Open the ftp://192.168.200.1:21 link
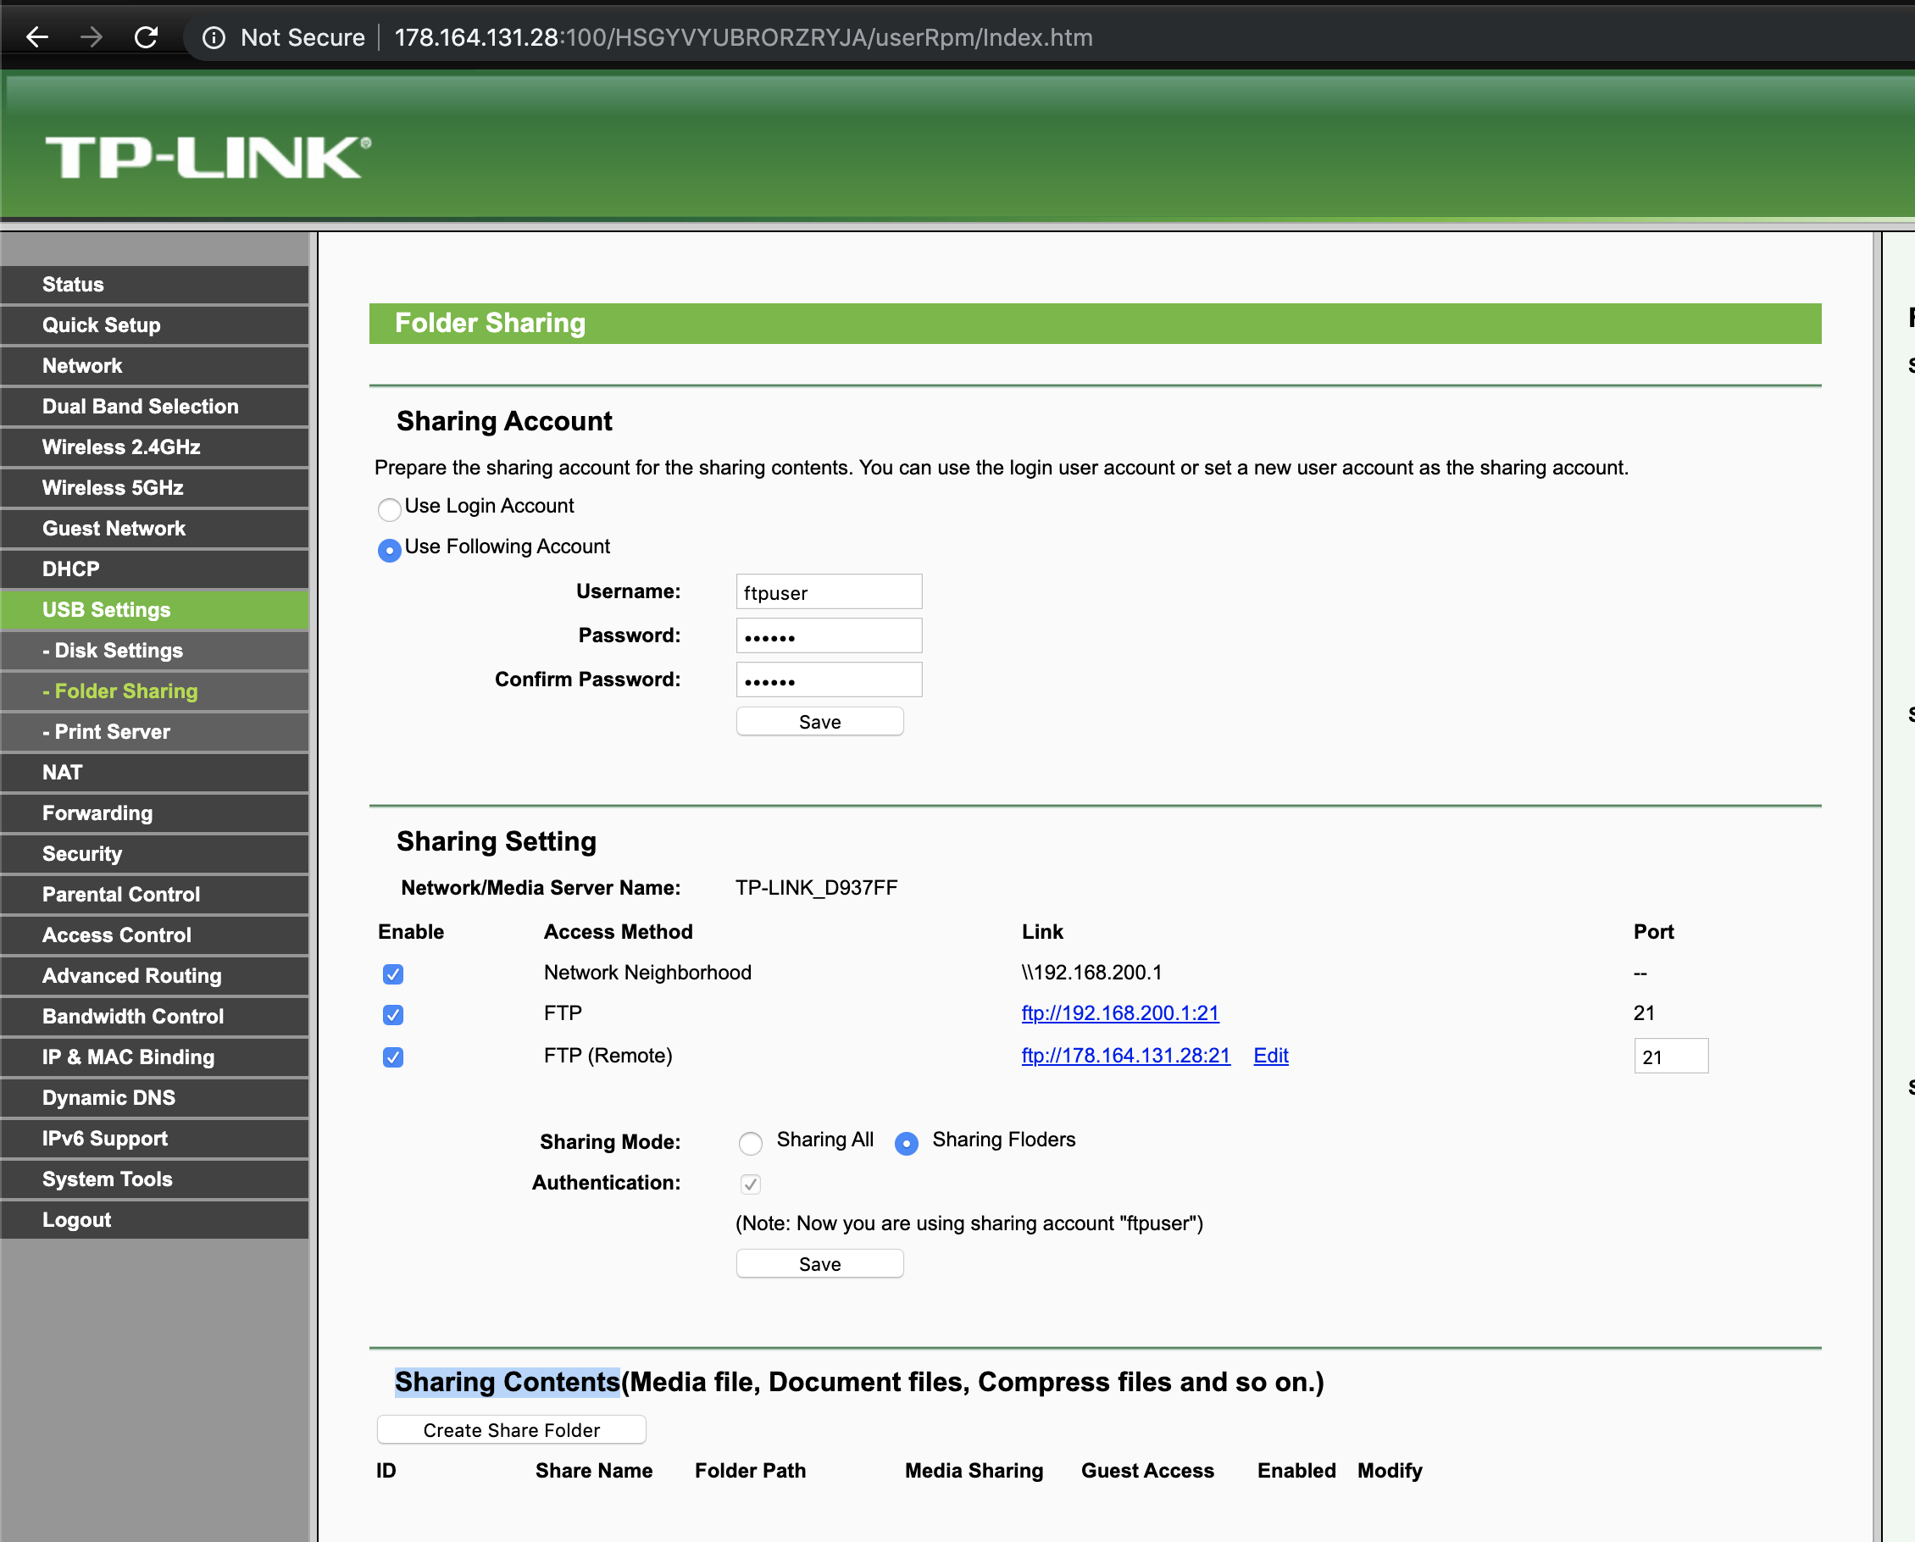This screenshot has width=1915, height=1542. click(x=1120, y=1013)
